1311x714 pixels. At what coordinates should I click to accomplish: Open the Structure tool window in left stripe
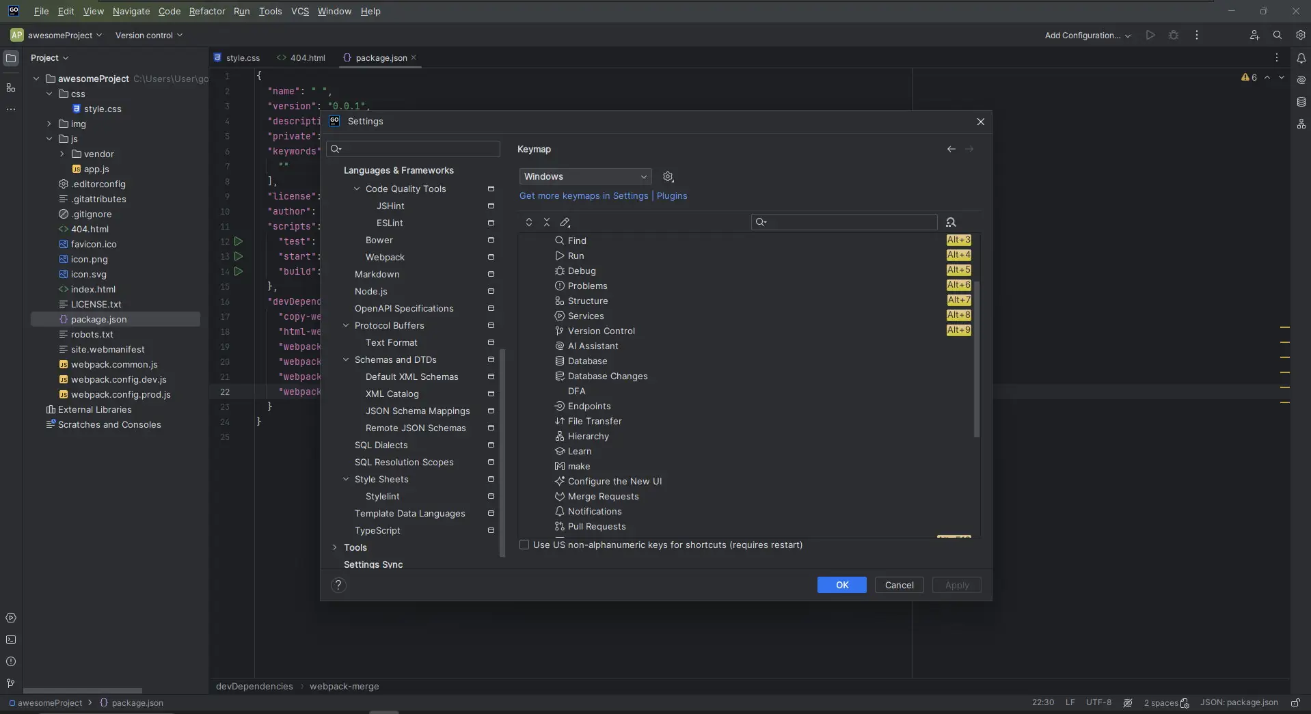[11, 88]
